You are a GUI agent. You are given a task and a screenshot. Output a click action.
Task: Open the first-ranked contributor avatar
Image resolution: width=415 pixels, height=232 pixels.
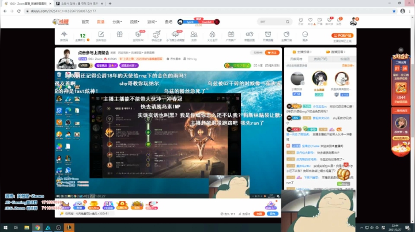(319, 78)
